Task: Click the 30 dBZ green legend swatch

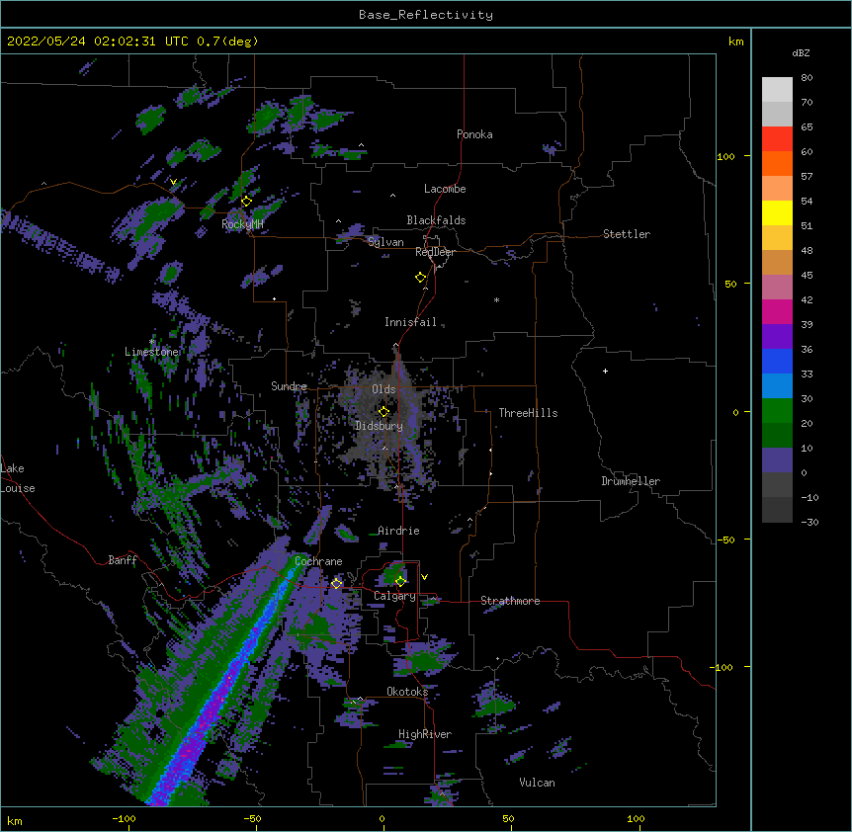Action: click(777, 411)
